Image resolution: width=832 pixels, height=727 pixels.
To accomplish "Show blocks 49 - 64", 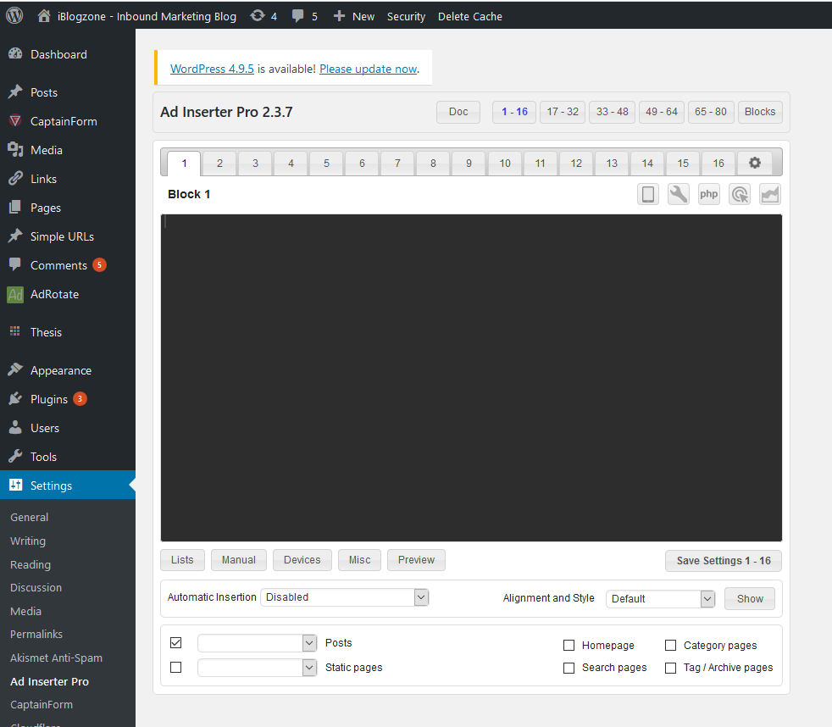I will pyautogui.click(x=662, y=112).
